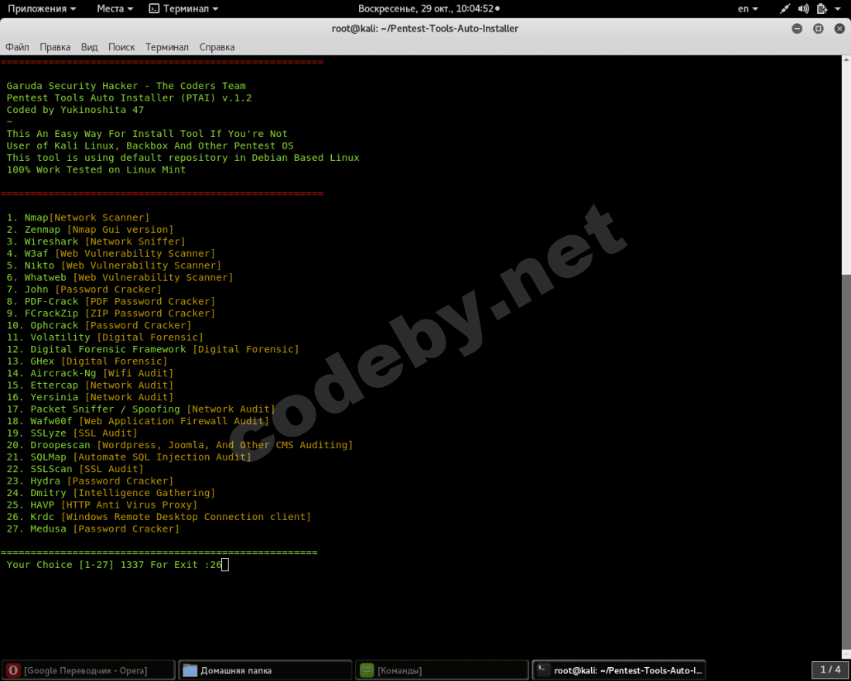Viewport: 851px width, 681px height.
Task: Click the line '21. SQLMap [Automate SQL Injection Audit]'
Action: [129, 457]
